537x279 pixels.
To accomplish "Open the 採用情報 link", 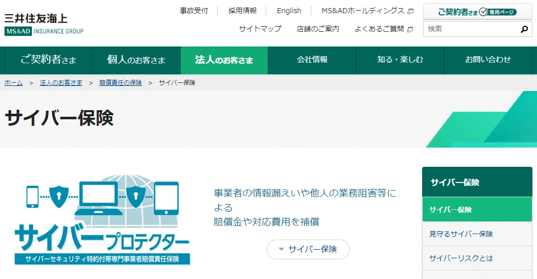I will 242,11.
